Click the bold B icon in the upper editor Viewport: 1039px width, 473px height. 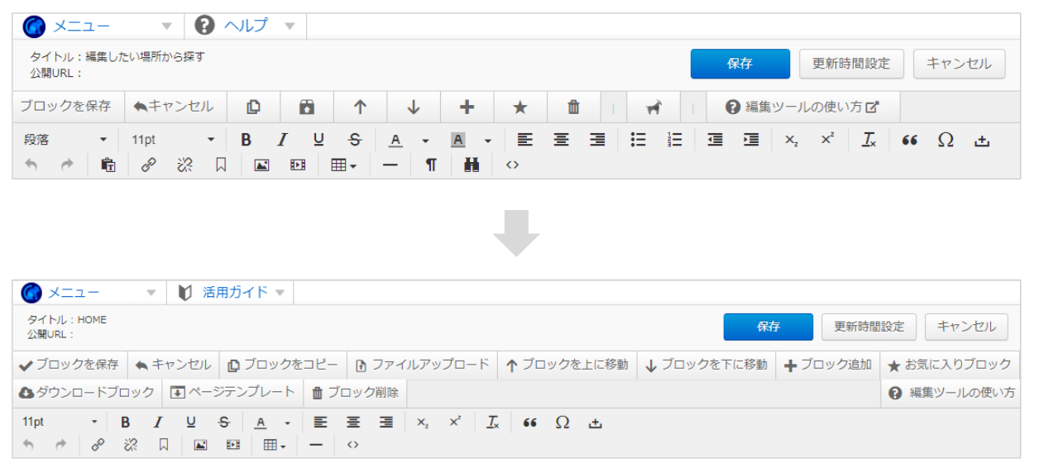click(246, 140)
